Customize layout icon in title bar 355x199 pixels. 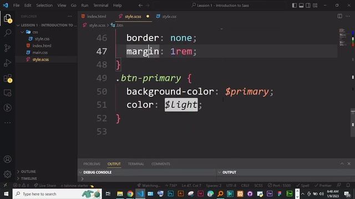[x=315, y=6]
